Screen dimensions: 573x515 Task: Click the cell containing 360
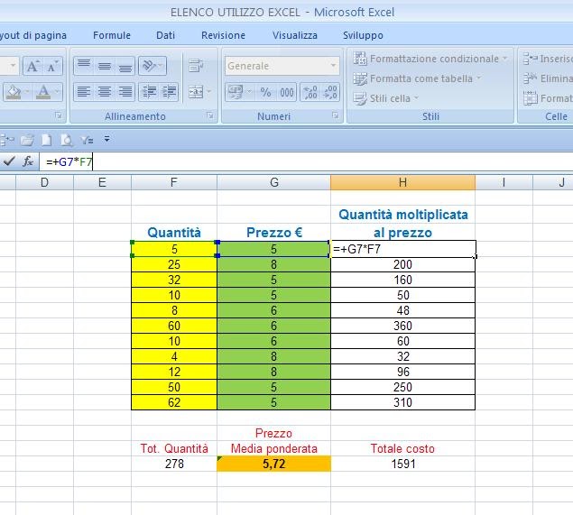pos(402,326)
